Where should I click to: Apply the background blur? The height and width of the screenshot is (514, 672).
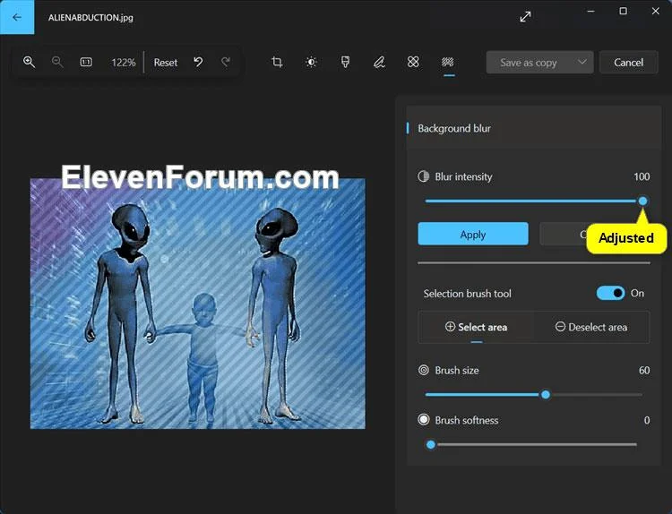(x=473, y=235)
